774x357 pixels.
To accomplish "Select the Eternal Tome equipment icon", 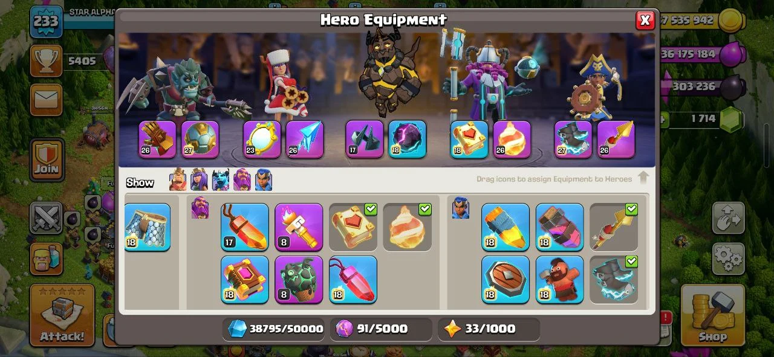I will tap(245, 280).
